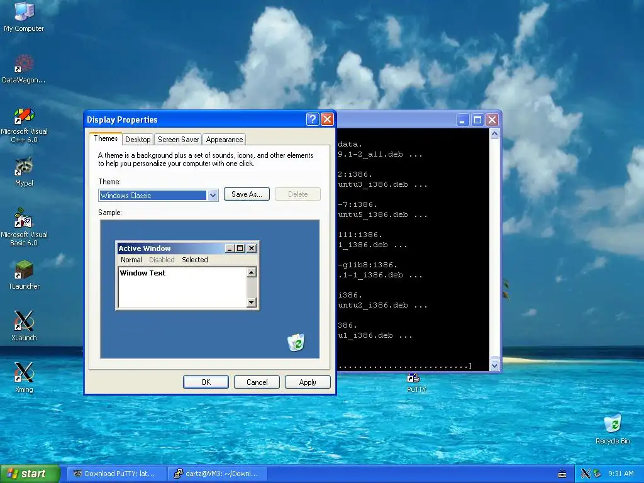Click the Window Text sample area

(182, 287)
